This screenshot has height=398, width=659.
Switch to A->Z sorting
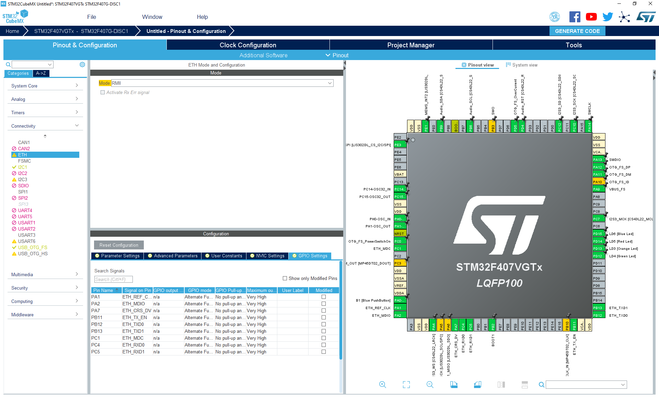pos(41,73)
